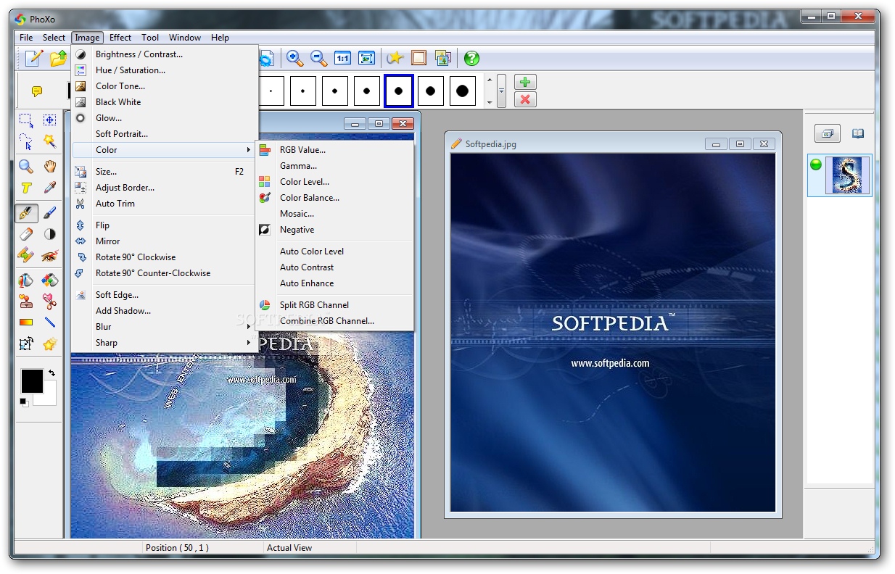
Task: Click the Open folder toolbar icon
Action: tap(59, 59)
